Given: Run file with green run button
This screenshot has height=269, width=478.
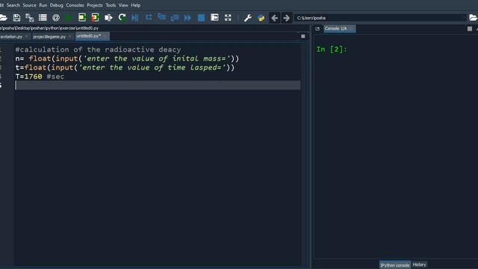Looking at the screenshot, I should click(x=69, y=18).
